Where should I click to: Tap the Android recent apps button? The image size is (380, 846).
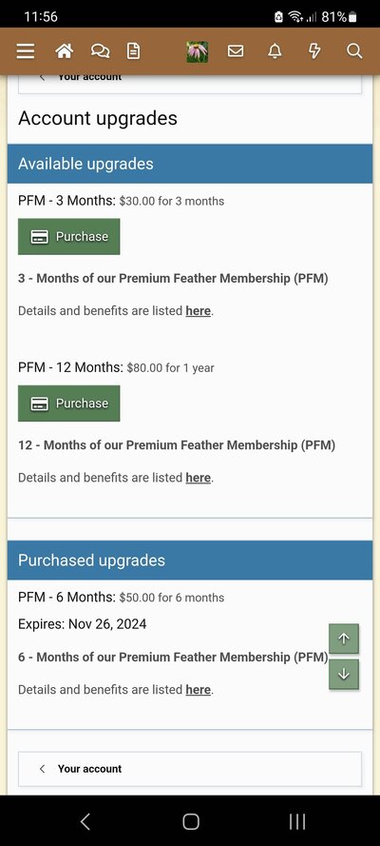pos(297,821)
